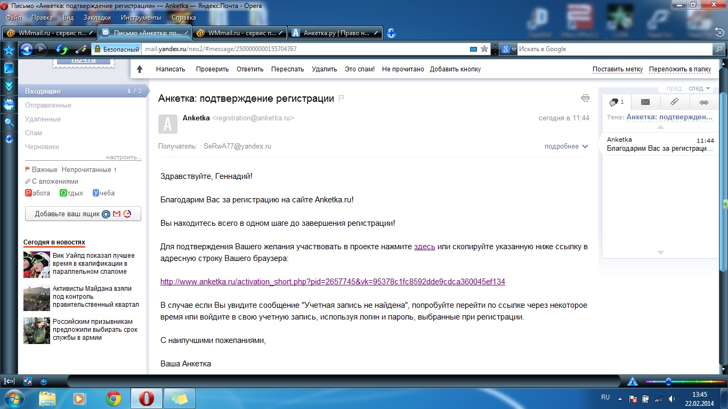Click the "Добавьте ваш ящик" button
The image size is (728, 409).
click(83, 214)
